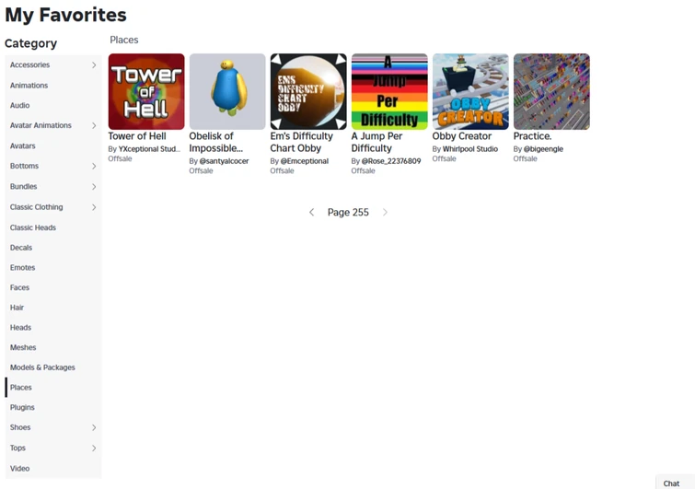Image resolution: width=695 pixels, height=489 pixels.
Task: Select Em's Difficulty Chart Obby thumbnail
Action: [308, 91]
